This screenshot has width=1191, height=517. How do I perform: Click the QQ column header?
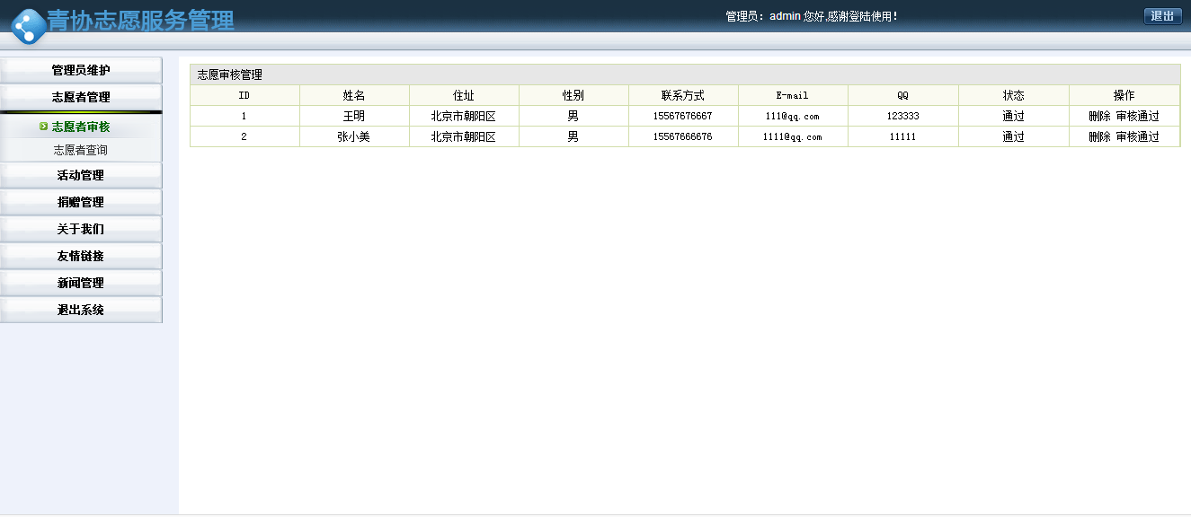click(903, 95)
